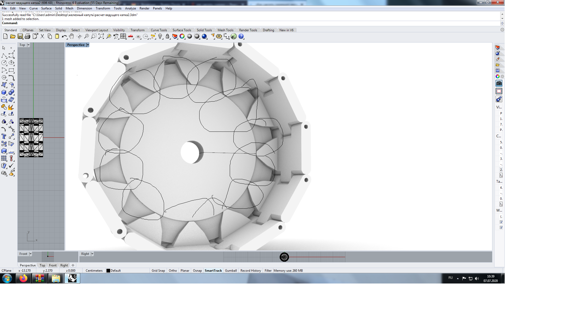Click the camera viewport properties icon
This screenshot has height=336, width=582.
[499, 83]
